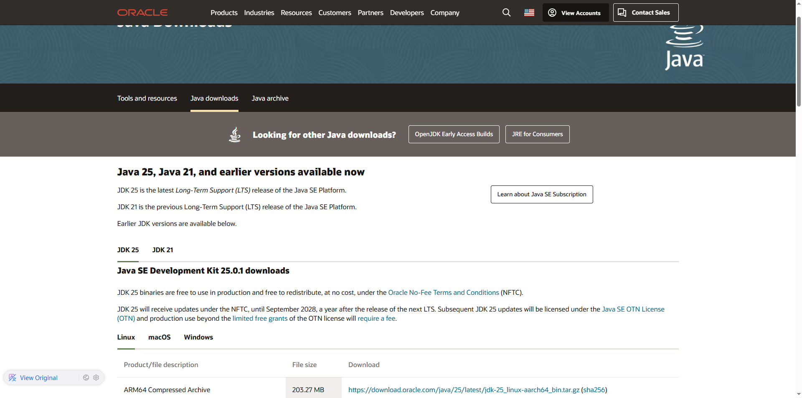Open the Partners menu
Viewport: 802px width, 398px height.
click(x=371, y=13)
